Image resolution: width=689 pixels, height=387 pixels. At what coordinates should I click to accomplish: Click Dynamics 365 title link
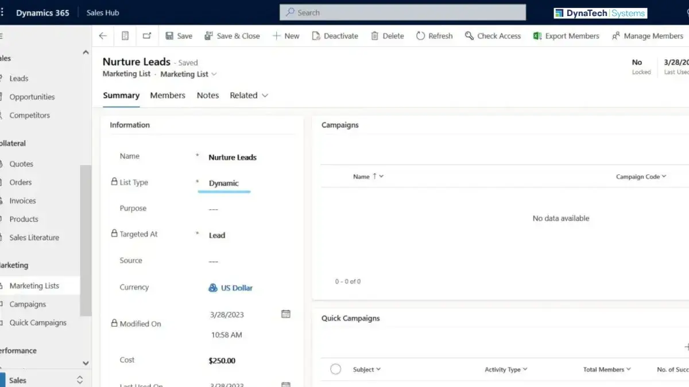[x=42, y=13]
